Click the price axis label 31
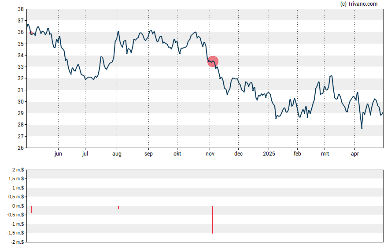The image size is (391, 249). click(21, 90)
